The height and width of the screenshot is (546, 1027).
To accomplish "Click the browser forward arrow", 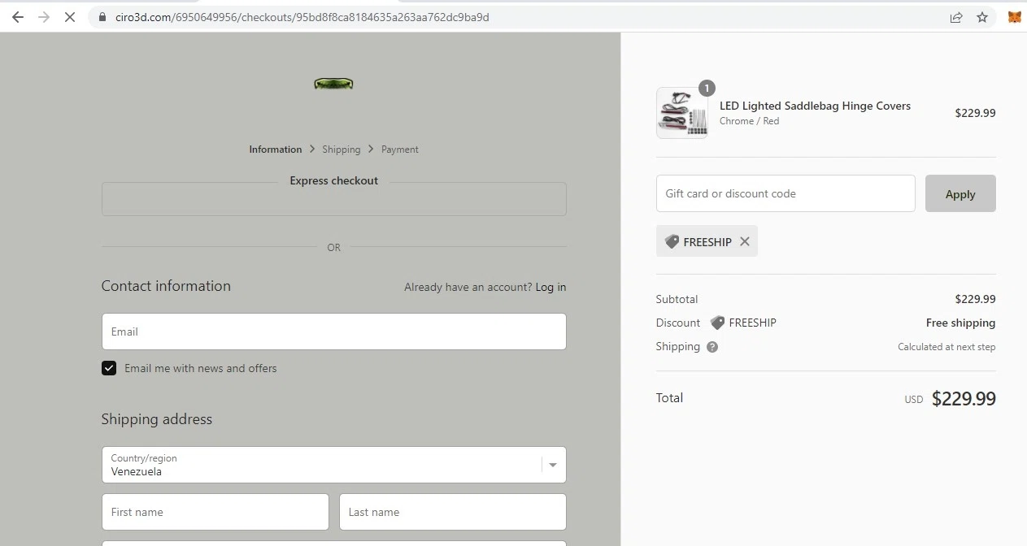I will [44, 17].
